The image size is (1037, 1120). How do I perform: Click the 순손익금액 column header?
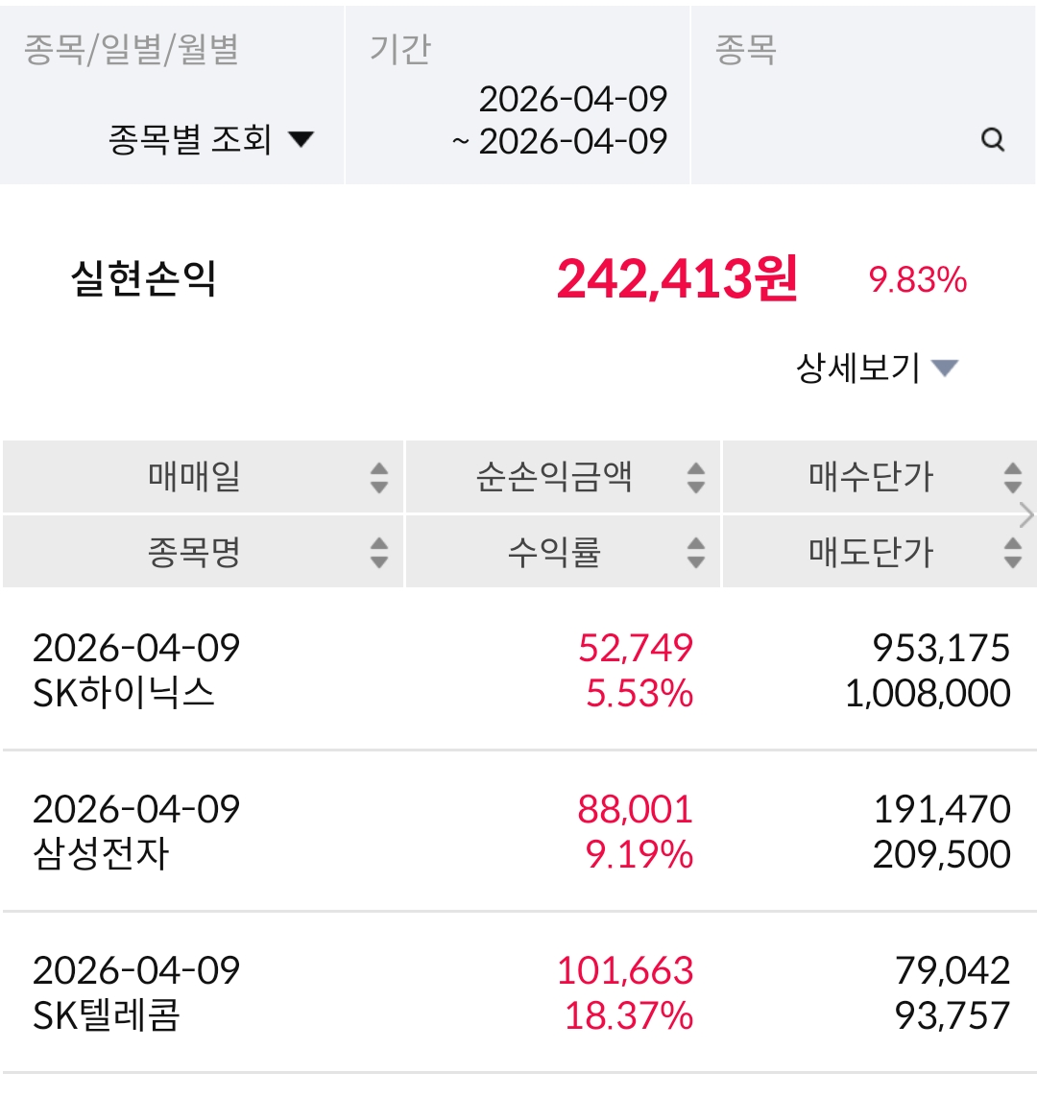click(554, 477)
